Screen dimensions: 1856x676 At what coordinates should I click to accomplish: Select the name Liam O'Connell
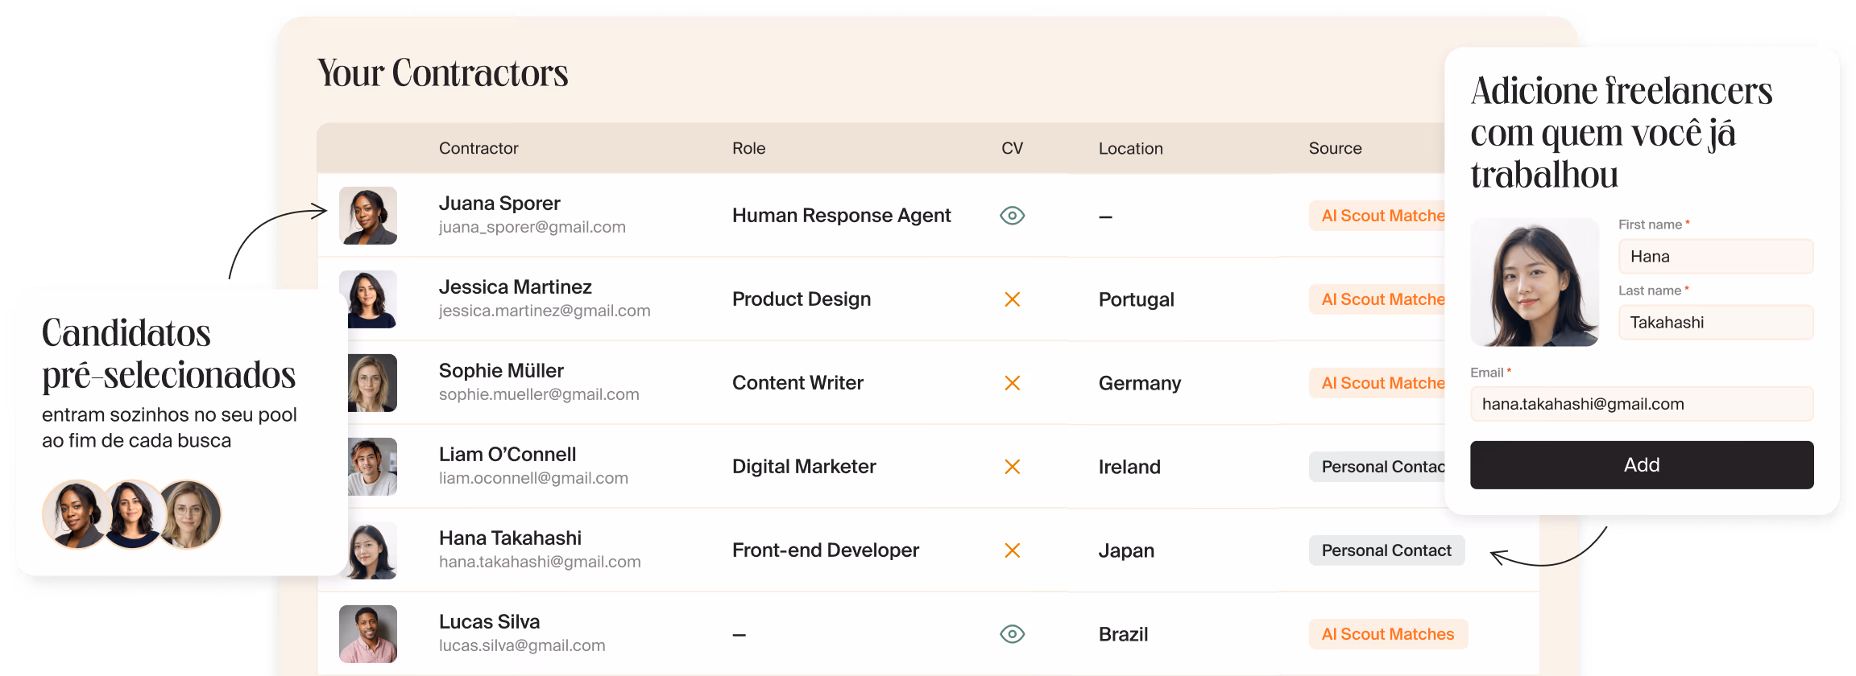click(x=507, y=455)
